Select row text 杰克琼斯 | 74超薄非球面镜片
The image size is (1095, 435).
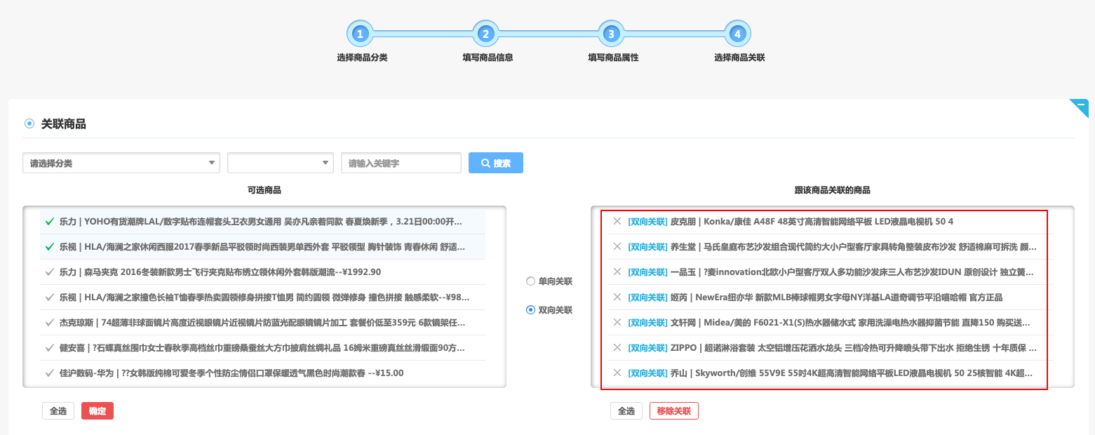tap(262, 322)
